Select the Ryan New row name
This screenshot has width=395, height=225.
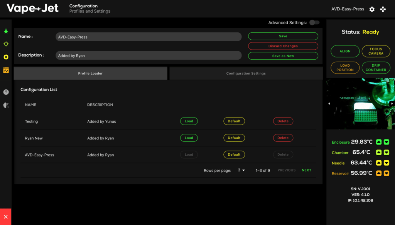click(34, 138)
